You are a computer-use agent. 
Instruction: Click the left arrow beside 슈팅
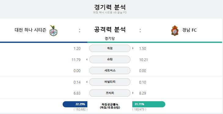[x=87, y=60]
